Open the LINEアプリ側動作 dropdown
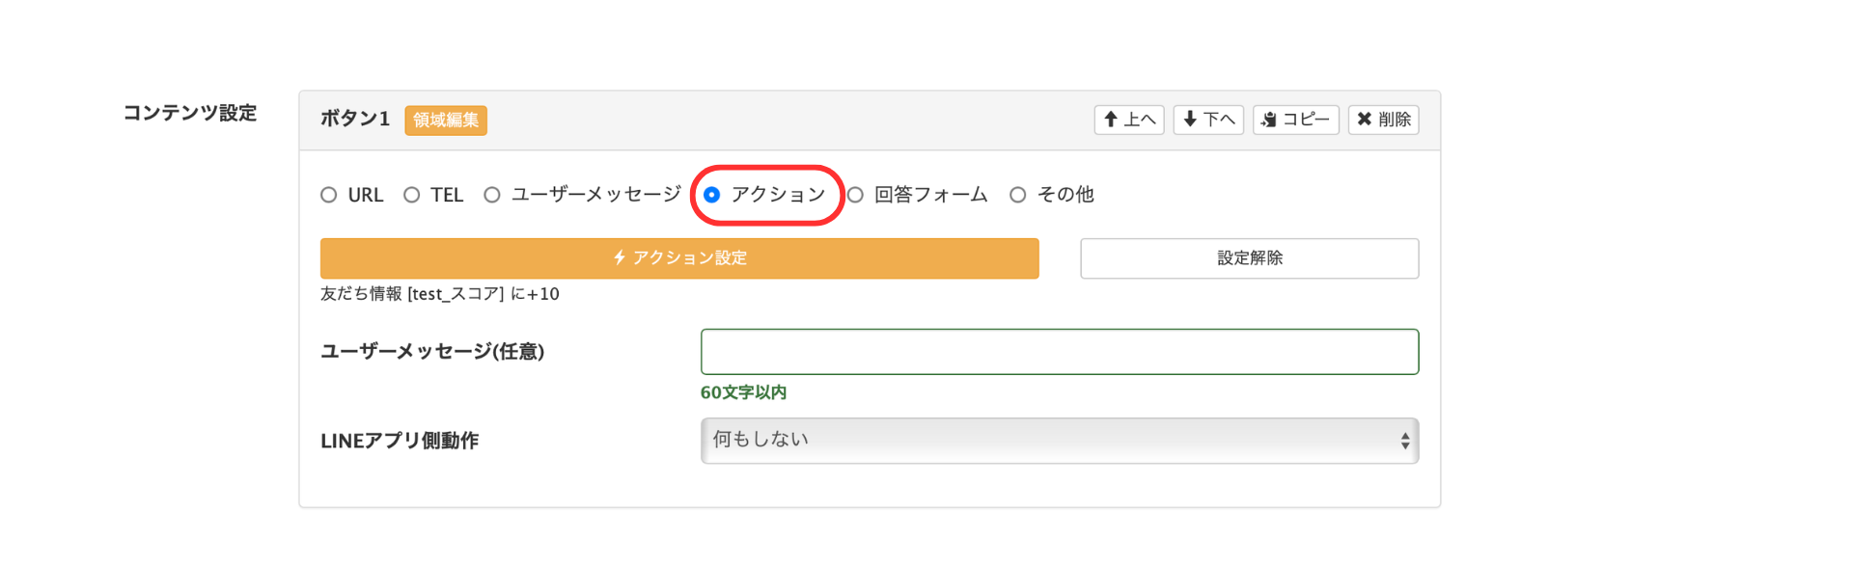The image size is (1853, 565). click(x=1060, y=441)
